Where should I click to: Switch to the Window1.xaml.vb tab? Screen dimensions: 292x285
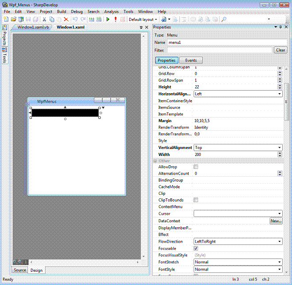[33, 27]
